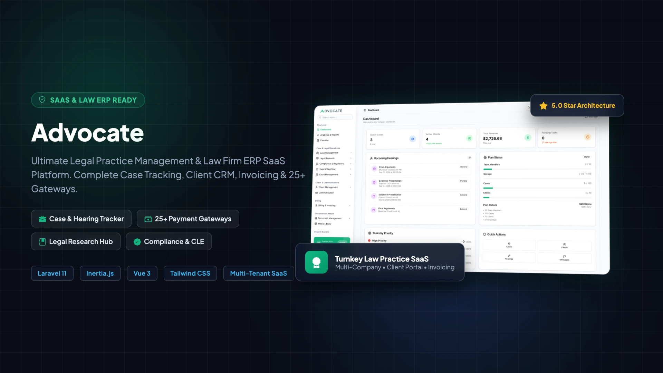Click the red dot beside High Priority
Screen dimensions: 663x373
tap(369, 240)
